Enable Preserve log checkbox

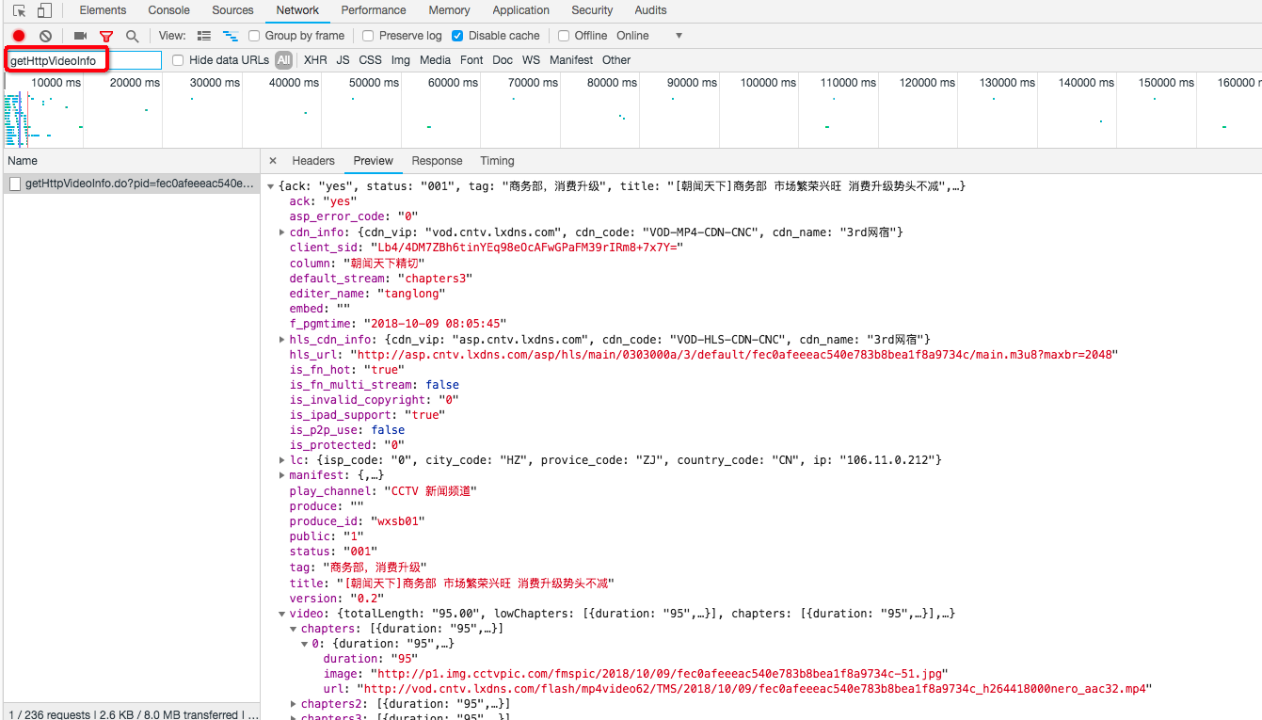(369, 36)
